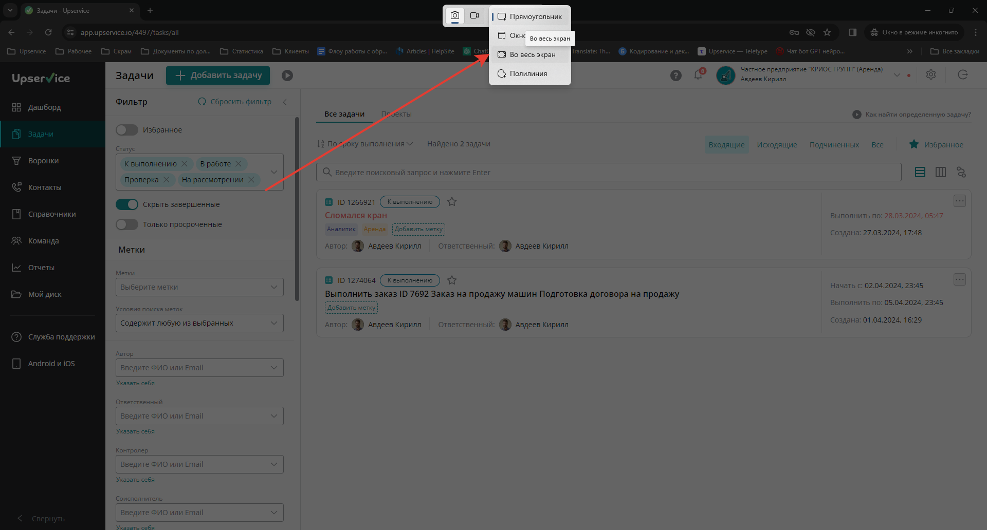Screen dimensions: 987x530
Task: Remove the 'К выполнению' status chip
Action: pyautogui.click(x=185, y=164)
